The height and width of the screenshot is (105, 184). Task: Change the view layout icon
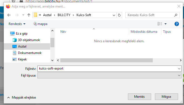click(160, 24)
